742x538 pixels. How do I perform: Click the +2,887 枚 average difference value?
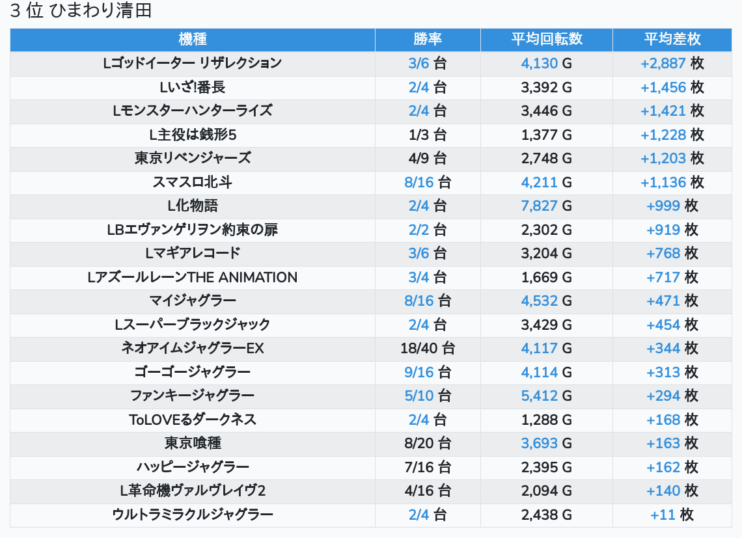point(672,64)
